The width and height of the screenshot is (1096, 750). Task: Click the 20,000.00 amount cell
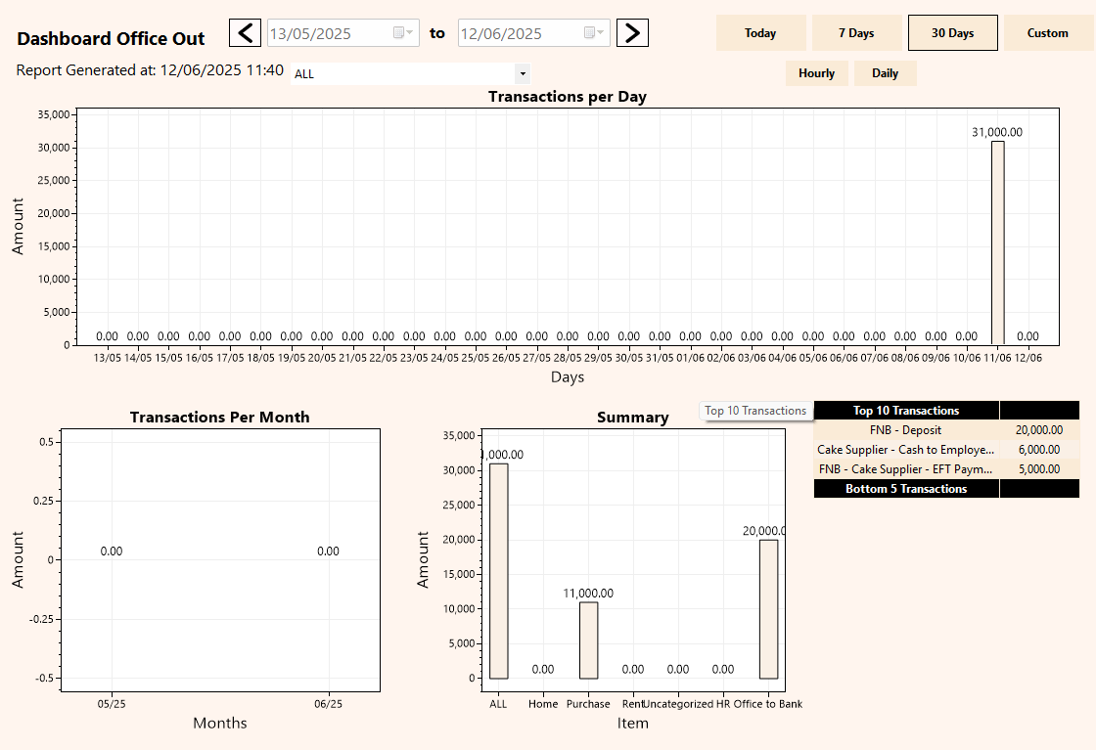pos(1039,430)
